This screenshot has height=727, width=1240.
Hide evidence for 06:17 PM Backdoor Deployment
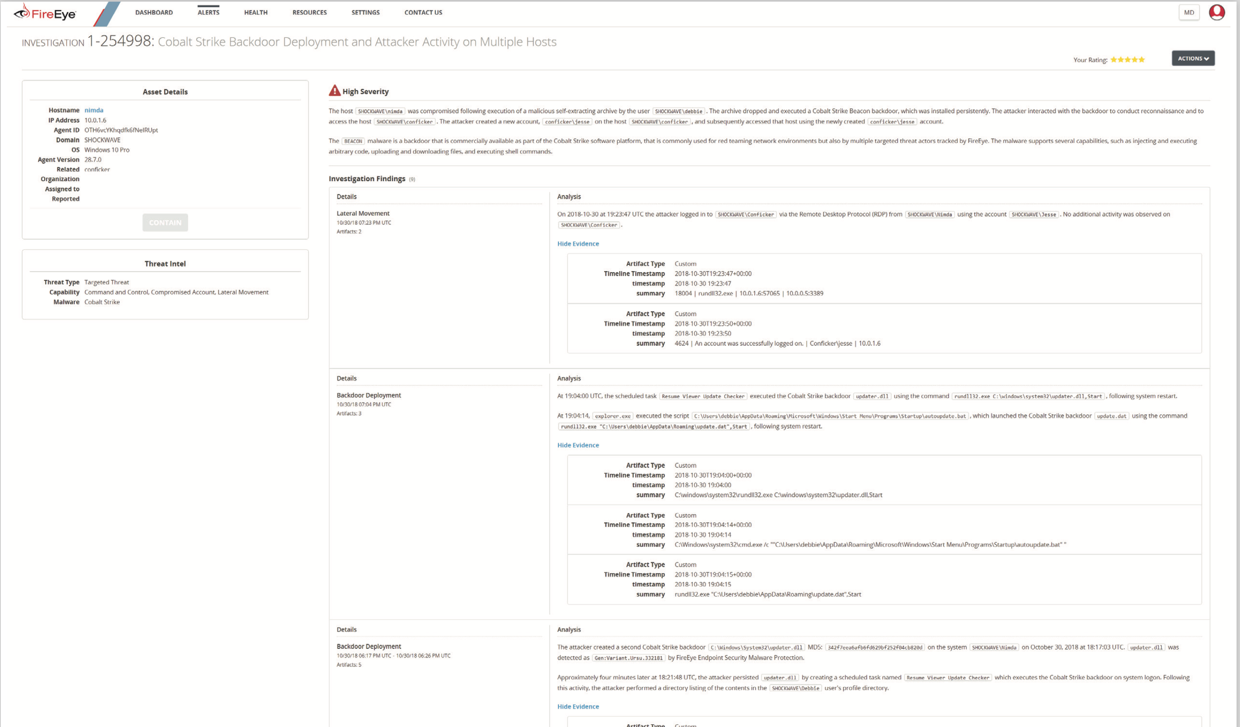[578, 707]
